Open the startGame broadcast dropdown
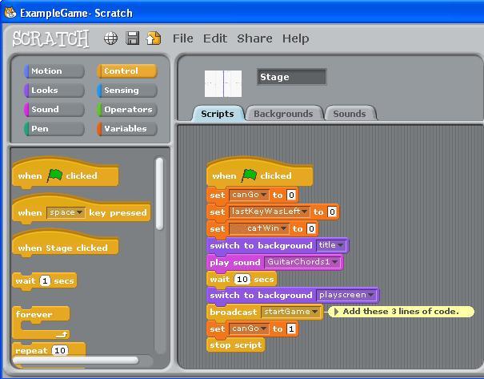The width and height of the screenshot is (484, 379). point(290,312)
